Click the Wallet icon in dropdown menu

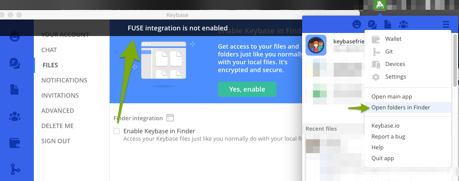click(376, 39)
